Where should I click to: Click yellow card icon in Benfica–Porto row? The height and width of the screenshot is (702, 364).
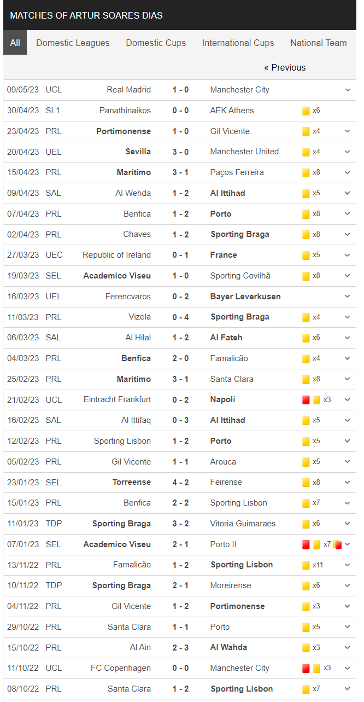tap(306, 214)
